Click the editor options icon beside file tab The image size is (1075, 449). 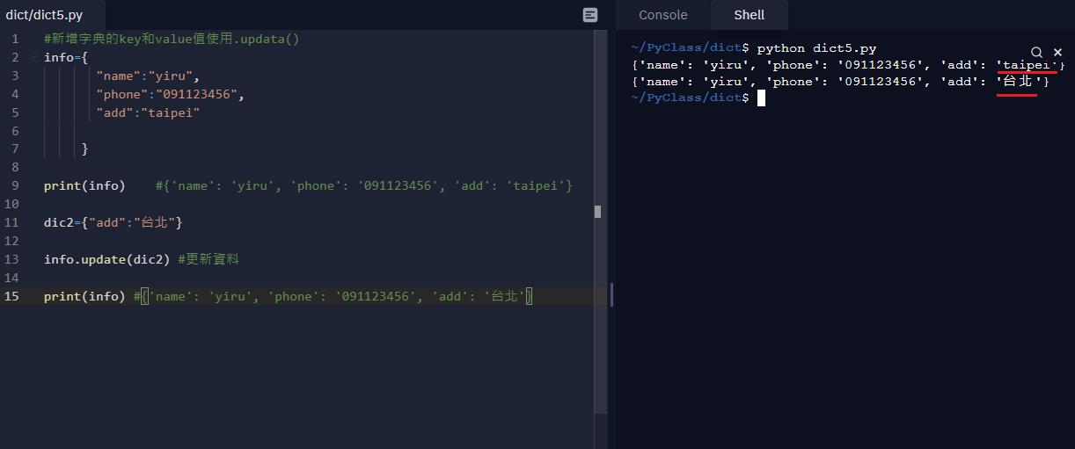[x=590, y=15]
